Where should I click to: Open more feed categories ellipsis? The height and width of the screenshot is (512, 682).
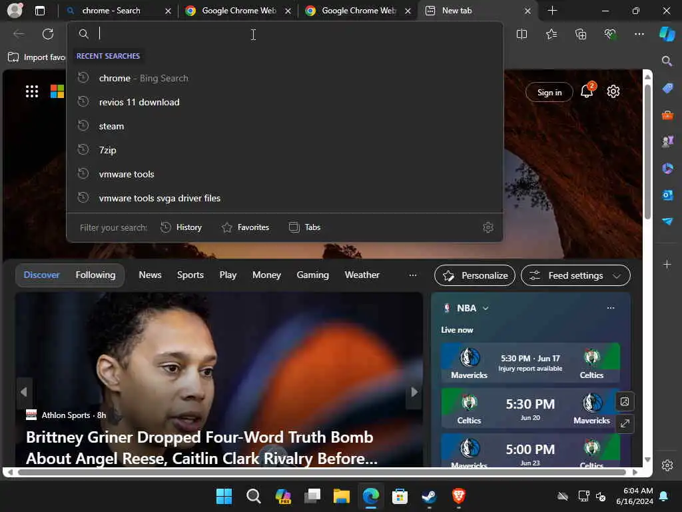(x=413, y=275)
